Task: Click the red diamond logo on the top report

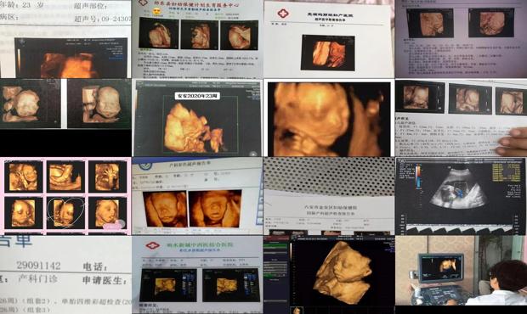Action: point(144,3)
